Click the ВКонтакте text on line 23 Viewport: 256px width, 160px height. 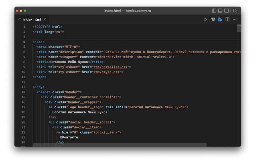(x=69, y=137)
